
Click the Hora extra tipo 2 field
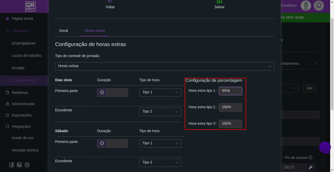coord(230,107)
